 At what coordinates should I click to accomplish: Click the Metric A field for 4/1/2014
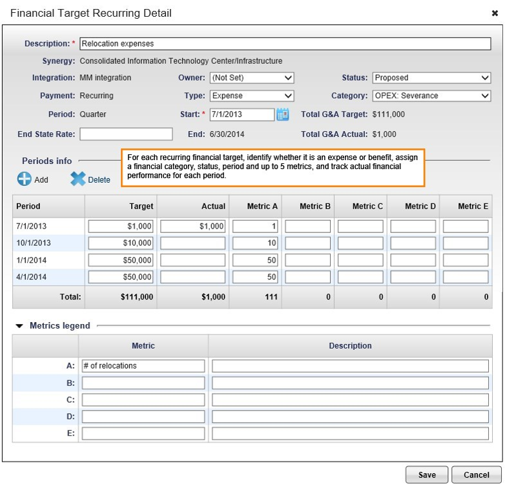(255, 277)
